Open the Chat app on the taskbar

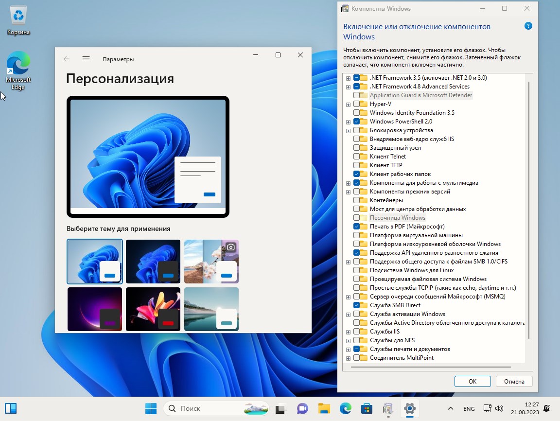point(302,408)
